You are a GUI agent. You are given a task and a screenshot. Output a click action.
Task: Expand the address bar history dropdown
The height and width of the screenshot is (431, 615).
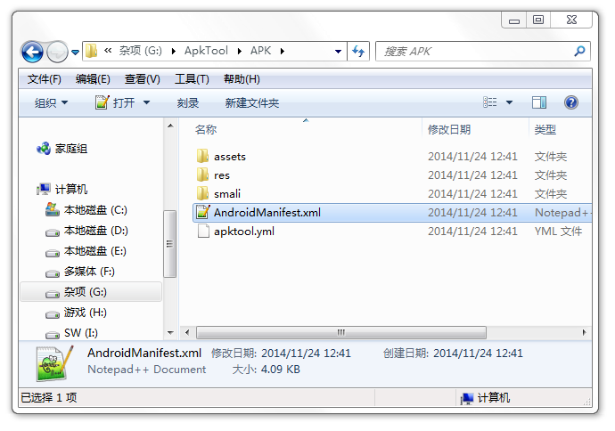pos(338,52)
